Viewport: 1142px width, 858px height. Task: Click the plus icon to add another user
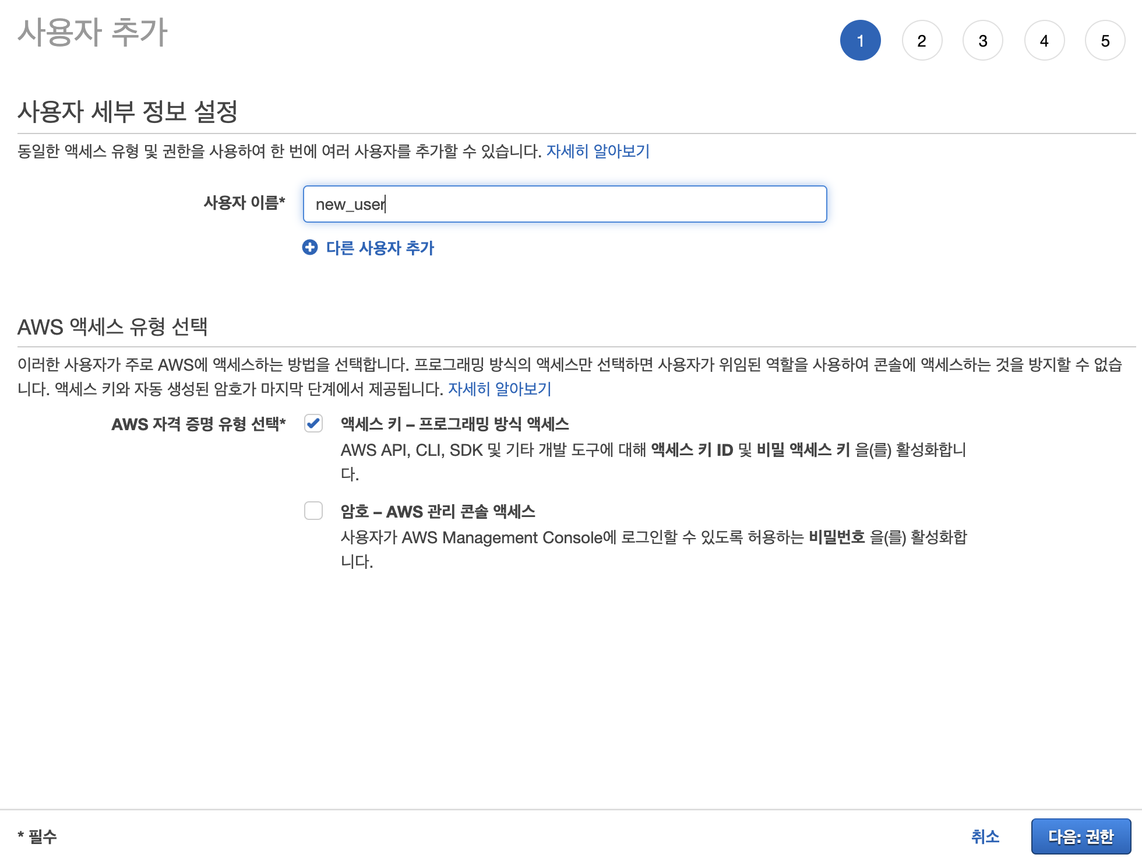click(310, 248)
